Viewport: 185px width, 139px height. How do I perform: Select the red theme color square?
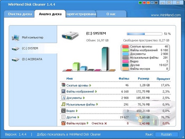pos(144,3)
